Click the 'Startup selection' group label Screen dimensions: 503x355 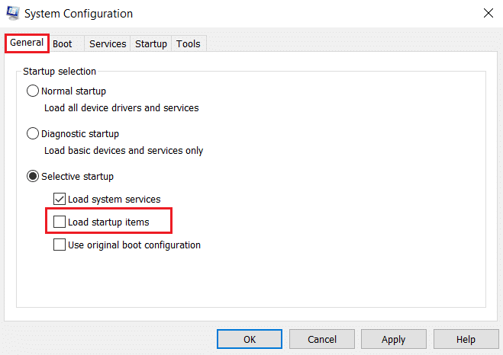(x=60, y=72)
